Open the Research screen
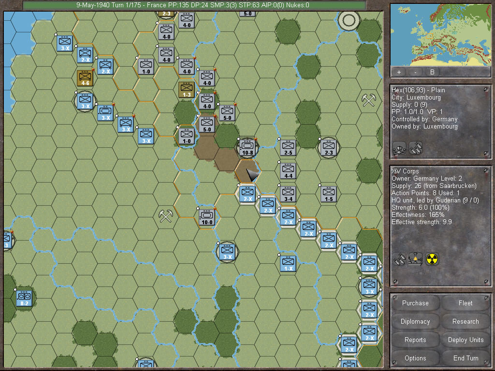495x371 pixels. click(466, 321)
